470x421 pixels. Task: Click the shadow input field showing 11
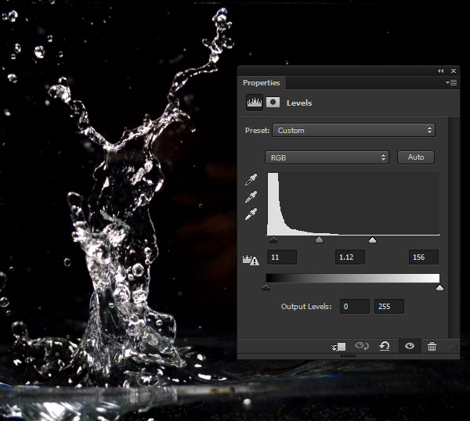(x=282, y=257)
